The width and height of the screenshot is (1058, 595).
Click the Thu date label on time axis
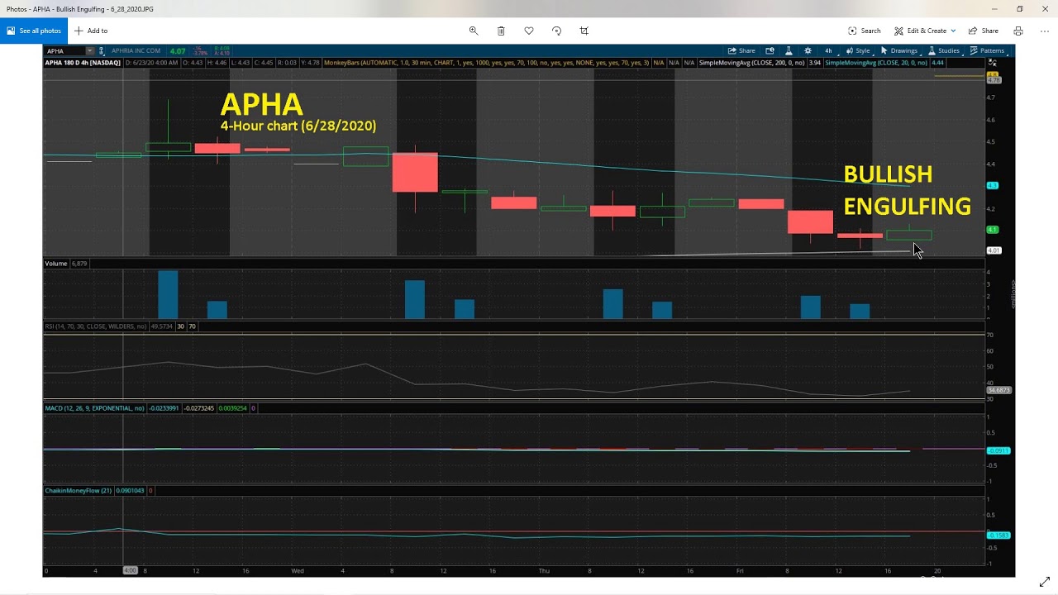544,570
